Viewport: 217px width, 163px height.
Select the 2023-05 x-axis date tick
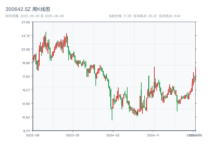(73, 135)
